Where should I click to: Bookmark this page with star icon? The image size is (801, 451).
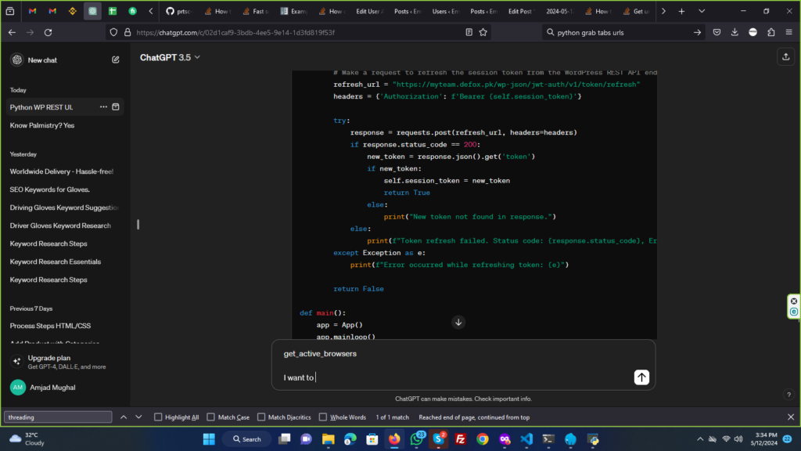point(483,33)
